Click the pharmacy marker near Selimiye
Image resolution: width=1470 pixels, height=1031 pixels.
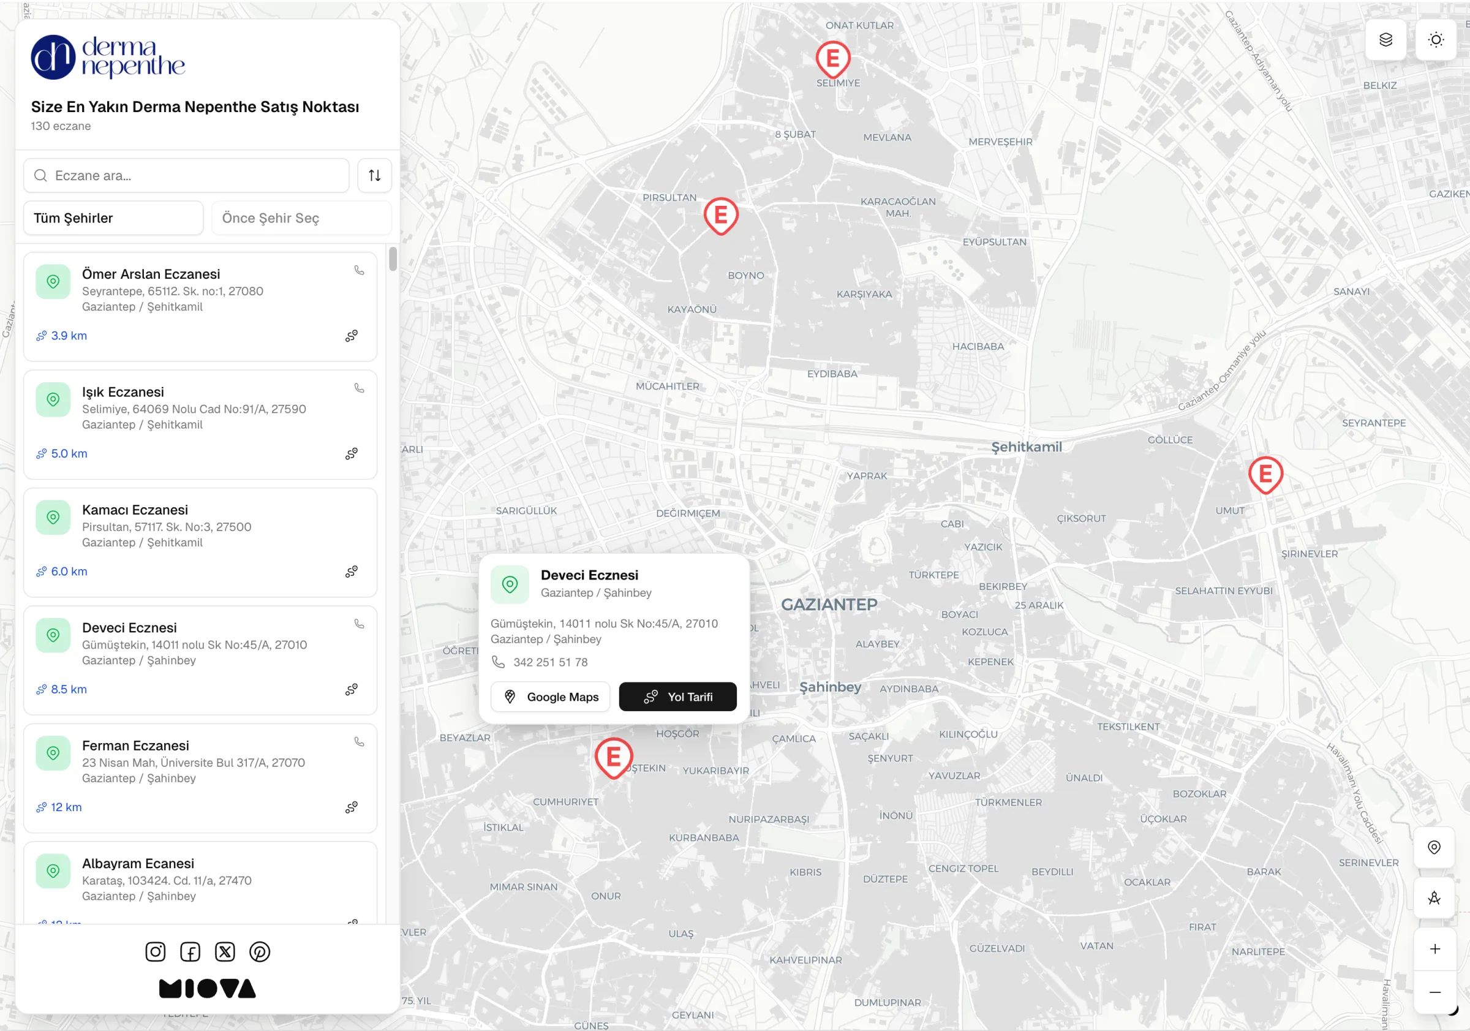pyautogui.click(x=833, y=59)
